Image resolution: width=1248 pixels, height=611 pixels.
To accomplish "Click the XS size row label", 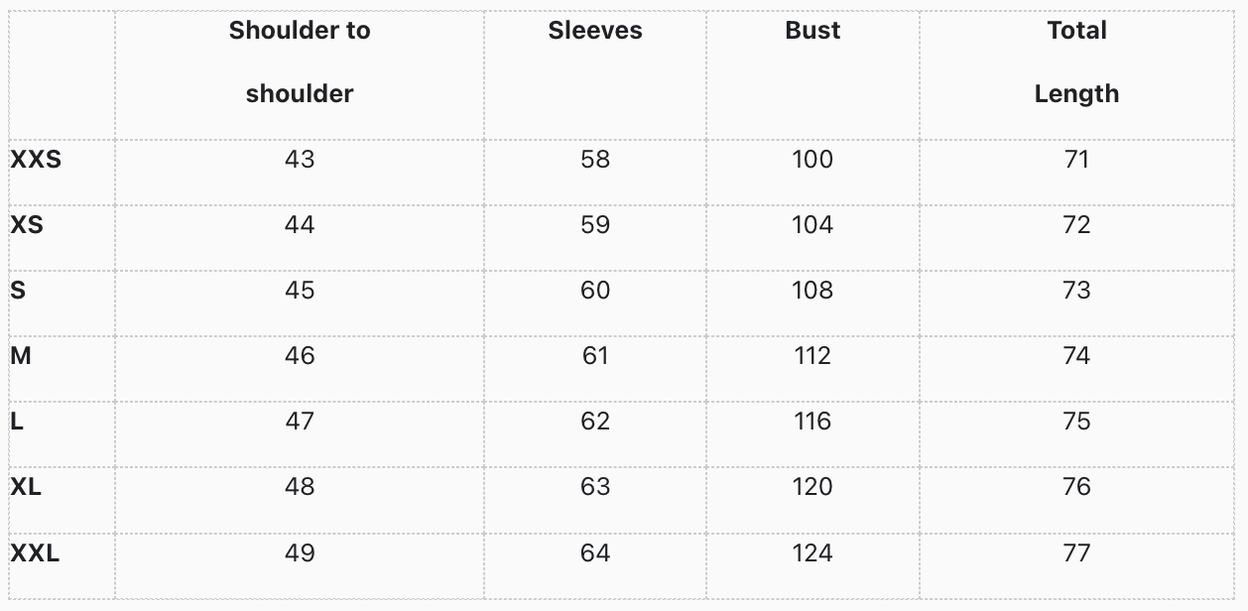I will click(27, 225).
